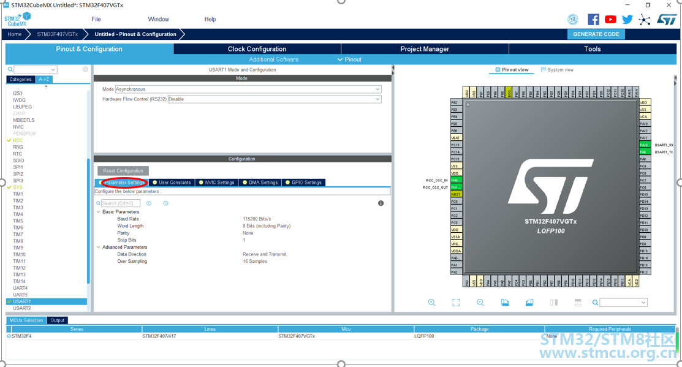The image size is (682, 367).
Task: Switch to the User Constants tab
Action: click(172, 182)
